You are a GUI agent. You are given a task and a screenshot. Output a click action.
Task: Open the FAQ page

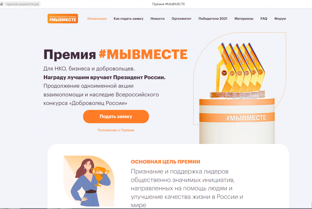[264, 19]
